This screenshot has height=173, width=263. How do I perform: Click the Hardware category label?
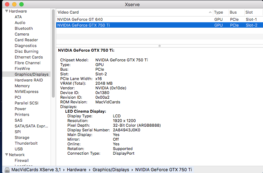[18, 11]
